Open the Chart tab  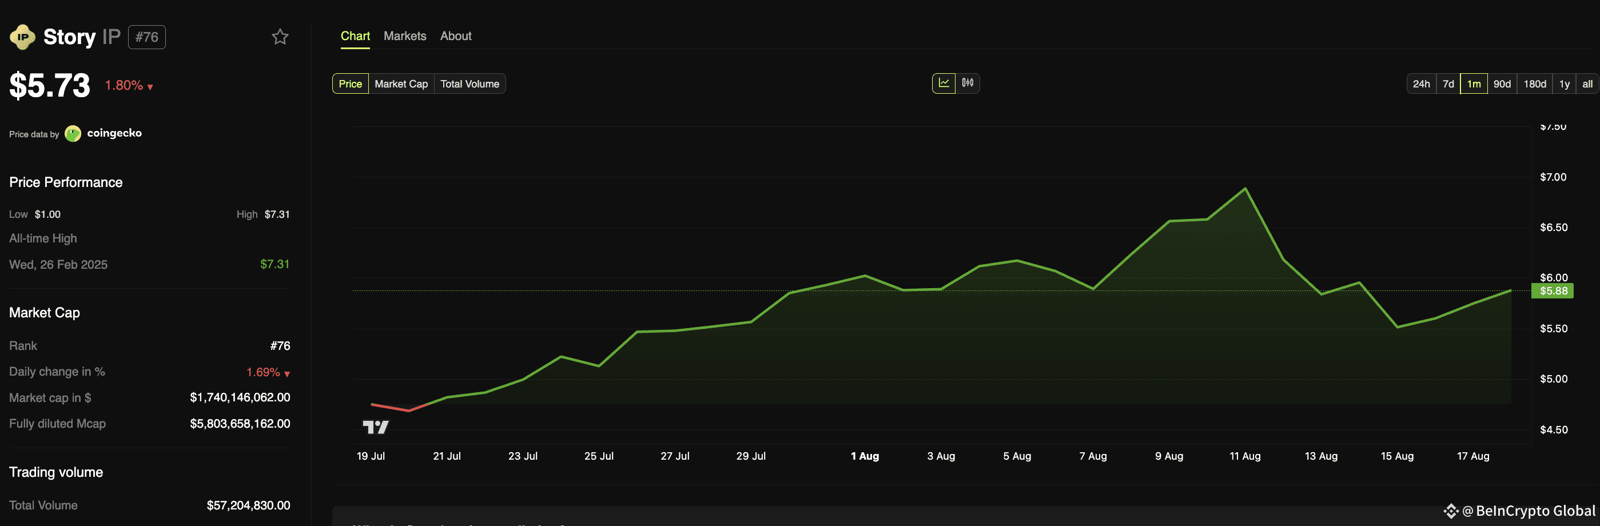pyautogui.click(x=355, y=36)
